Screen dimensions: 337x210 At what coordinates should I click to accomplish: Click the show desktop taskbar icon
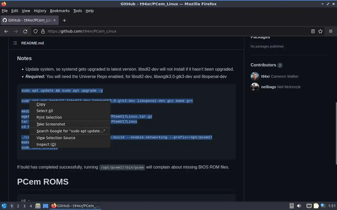[x=46, y=206]
